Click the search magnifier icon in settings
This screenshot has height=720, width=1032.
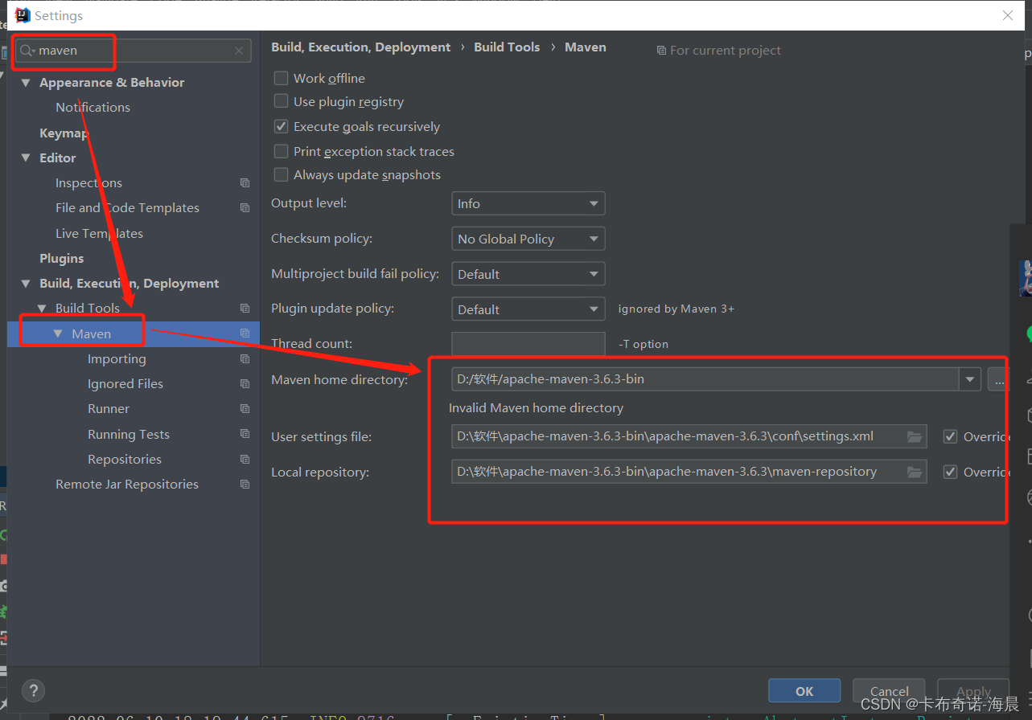[27, 51]
